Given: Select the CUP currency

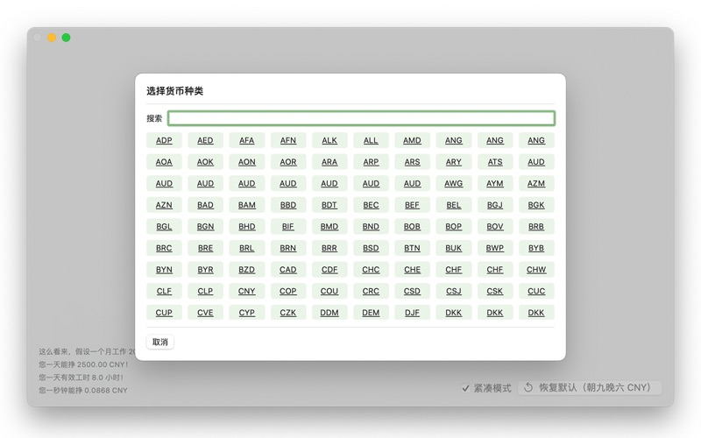Looking at the screenshot, I should click(x=164, y=313).
